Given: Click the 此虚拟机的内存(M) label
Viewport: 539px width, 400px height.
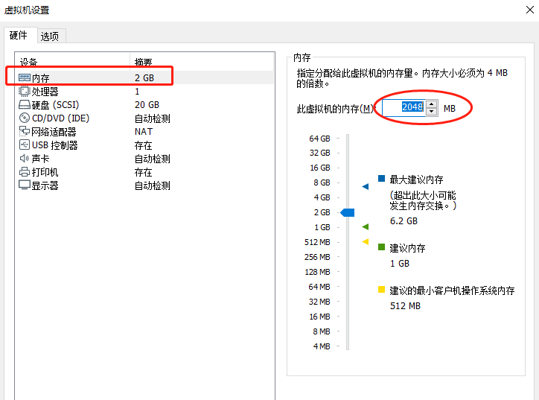Looking at the screenshot, I should 335,109.
